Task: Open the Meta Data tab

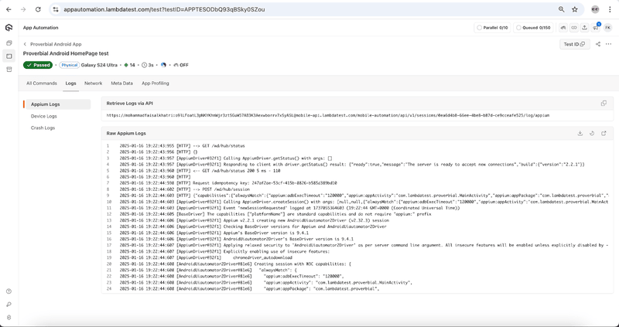Action: (121, 83)
